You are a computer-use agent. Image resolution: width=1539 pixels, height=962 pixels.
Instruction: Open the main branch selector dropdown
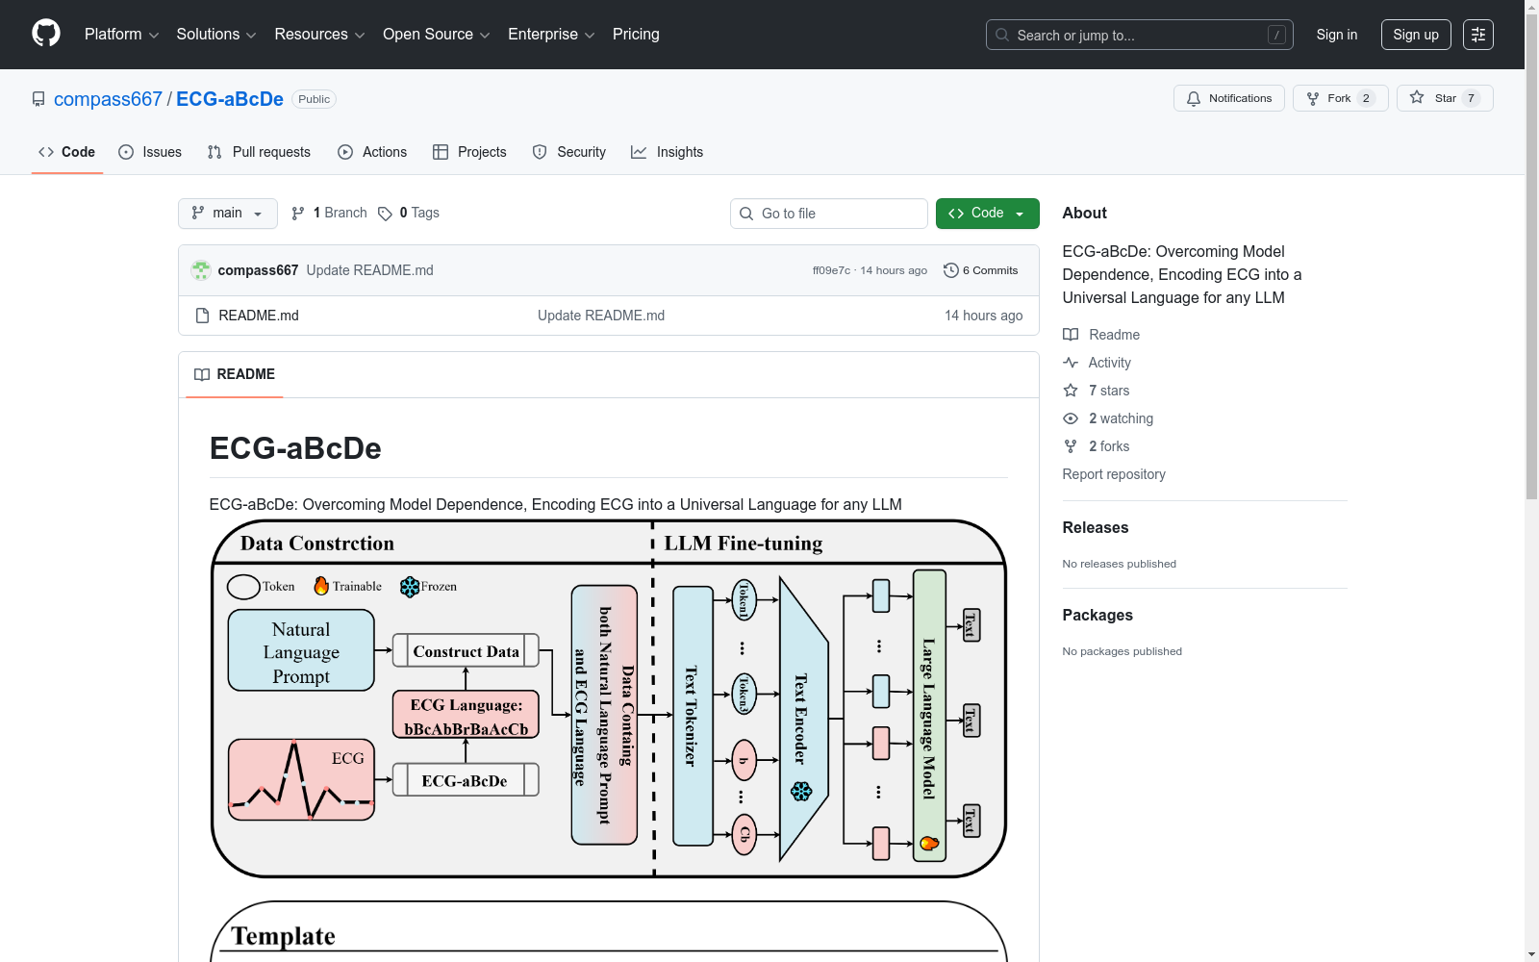pyautogui.click(x=228, y=214)
